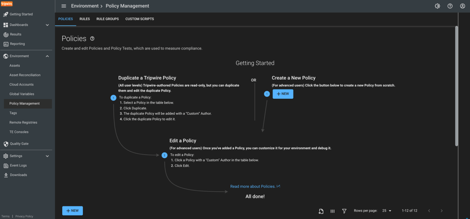Open Quality Gate shield in sidebar
The height and width of the screenshot is (219, 470).
[x=6, y=144]
